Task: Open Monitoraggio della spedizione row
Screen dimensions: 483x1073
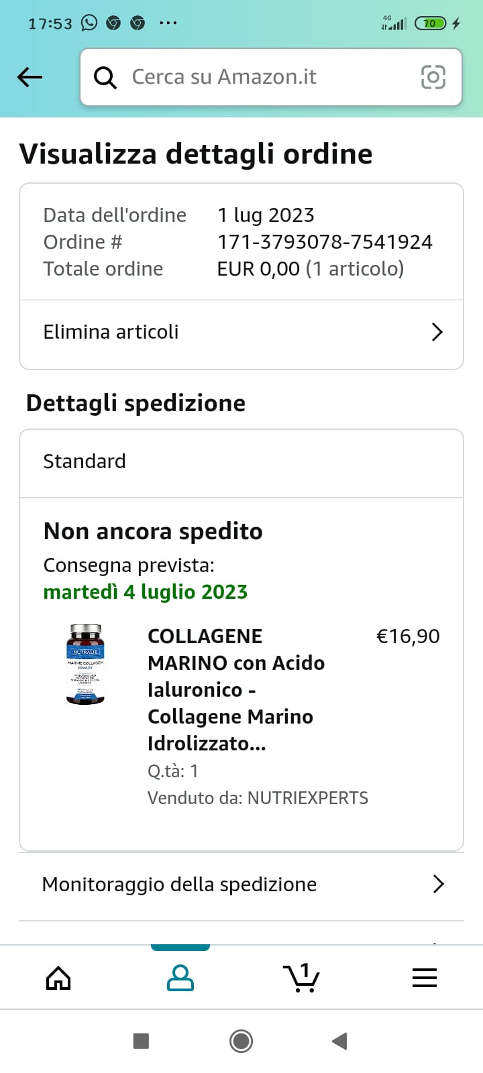Action: coord(179,885)
